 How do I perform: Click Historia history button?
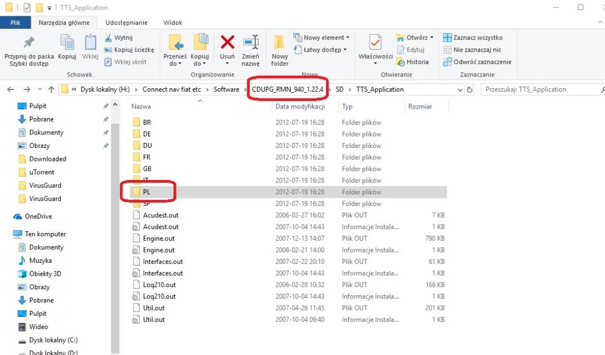point(412,62)
